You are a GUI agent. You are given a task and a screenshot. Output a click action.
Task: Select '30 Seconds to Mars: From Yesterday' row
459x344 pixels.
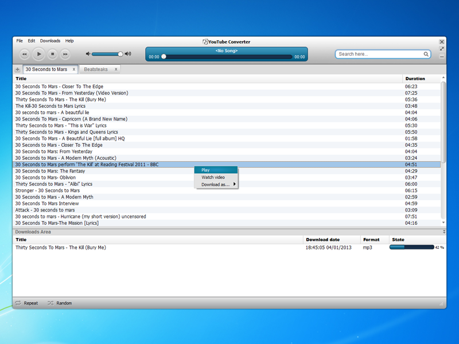(x=227, y=151)
